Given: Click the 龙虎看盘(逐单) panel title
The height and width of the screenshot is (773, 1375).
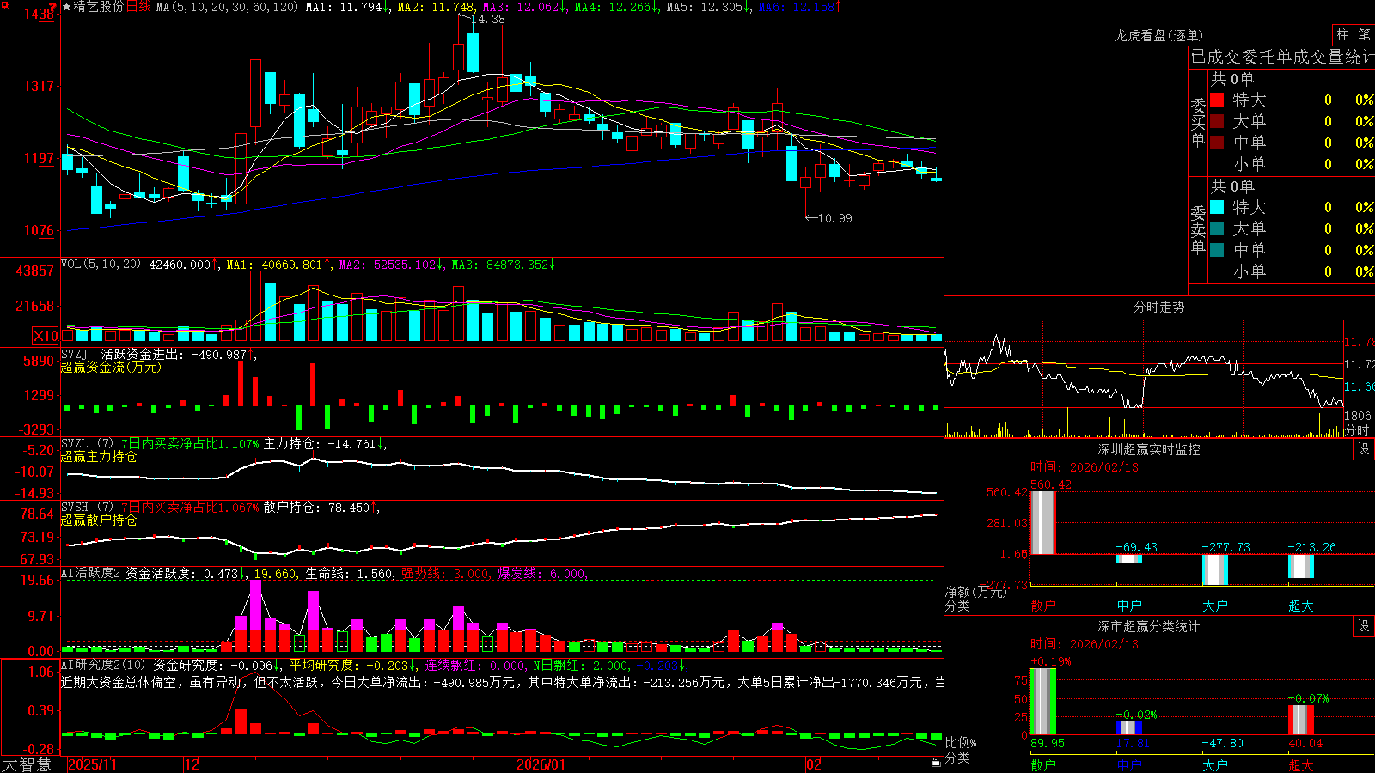Looking at the screenshot, I should [1159, 35].
